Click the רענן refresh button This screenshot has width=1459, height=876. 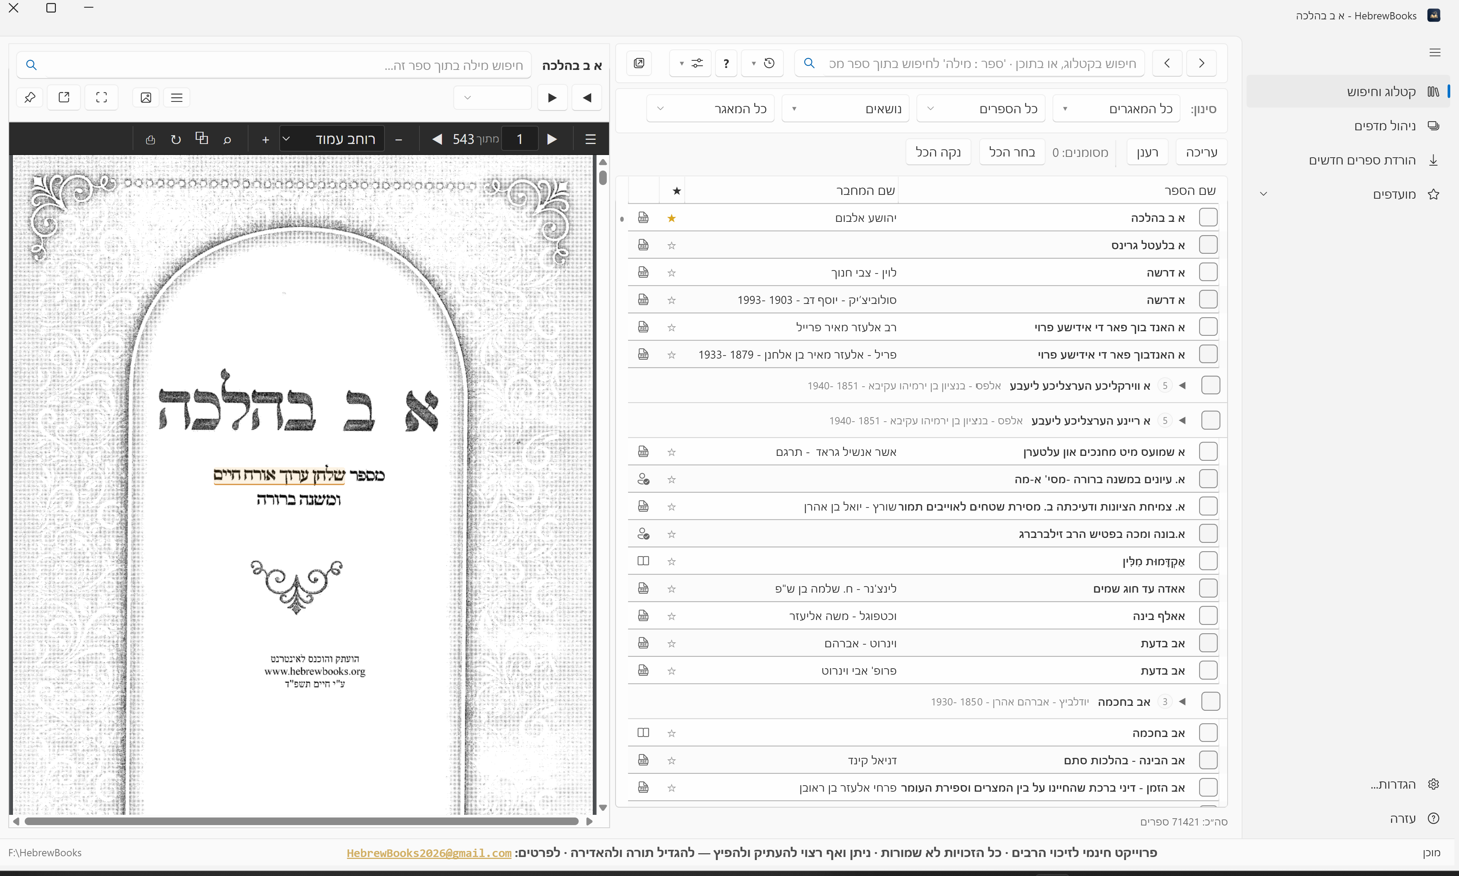(1147, 152)
